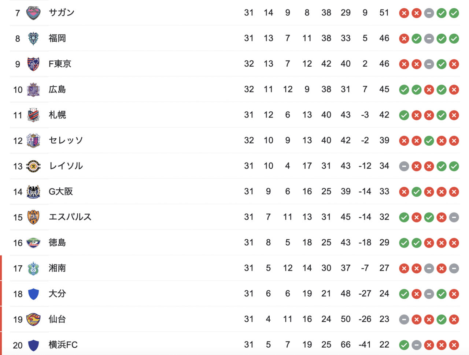Click the 徳島 team name
Screen dimensions: 469x355
[57, 243]
